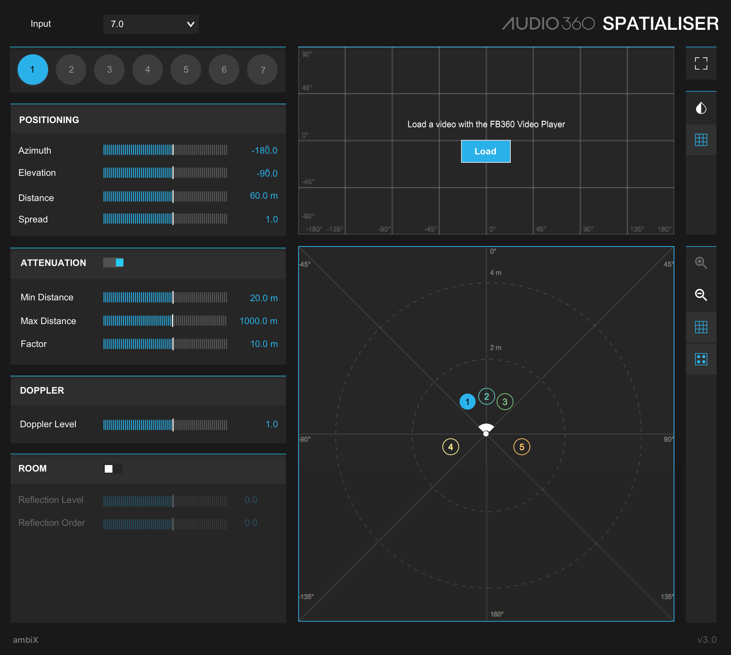The height and width of the screenshot is (655, 731).
Task: Click the Max Distance value 1000.0 m
Action: [258, 321]
